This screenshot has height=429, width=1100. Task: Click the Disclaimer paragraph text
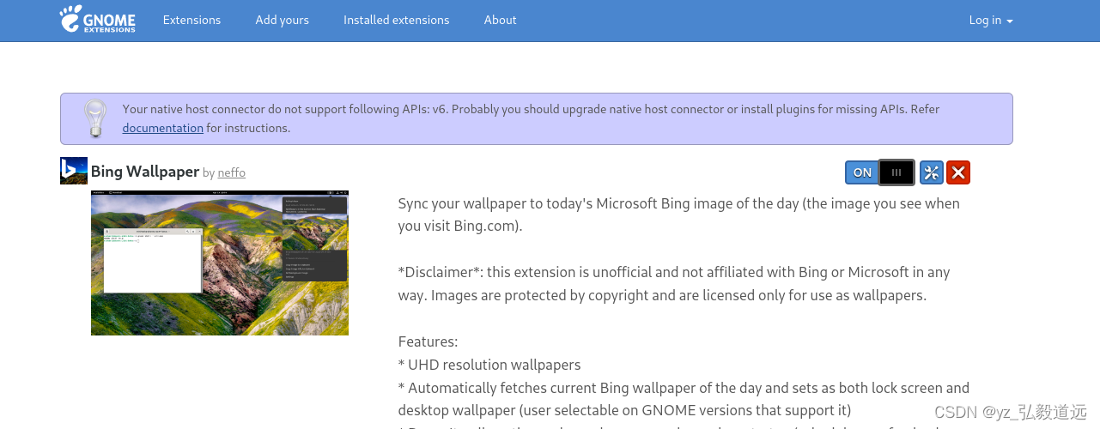pos(673,283)
